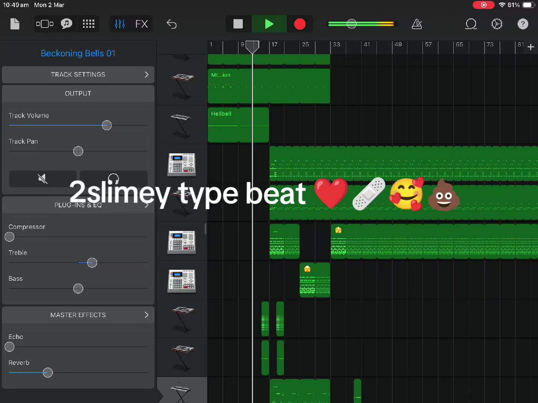Set the Bass slider
The image size is (538, 403).
click(78, 288)
